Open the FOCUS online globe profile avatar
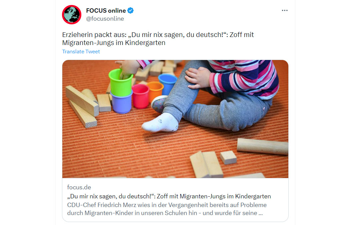 click(72, 15)
